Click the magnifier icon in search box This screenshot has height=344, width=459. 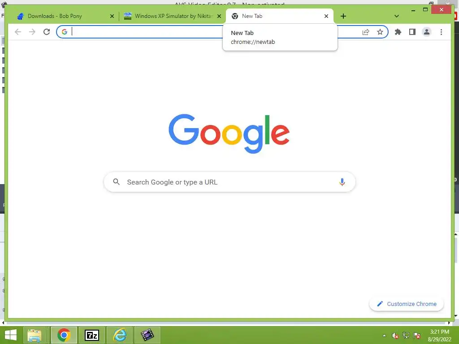[x=116, y=182]
